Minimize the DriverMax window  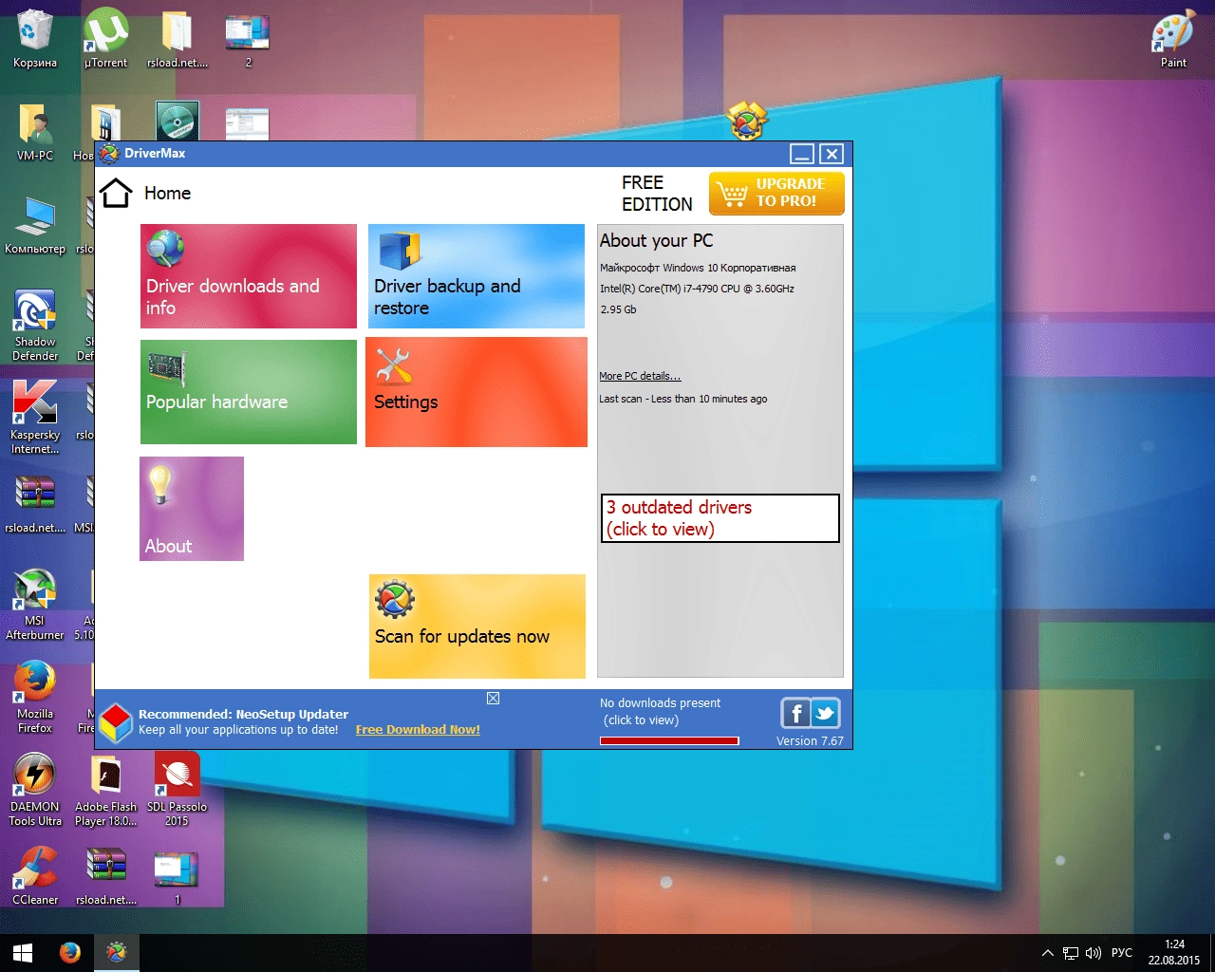click(x=802, y=154)
